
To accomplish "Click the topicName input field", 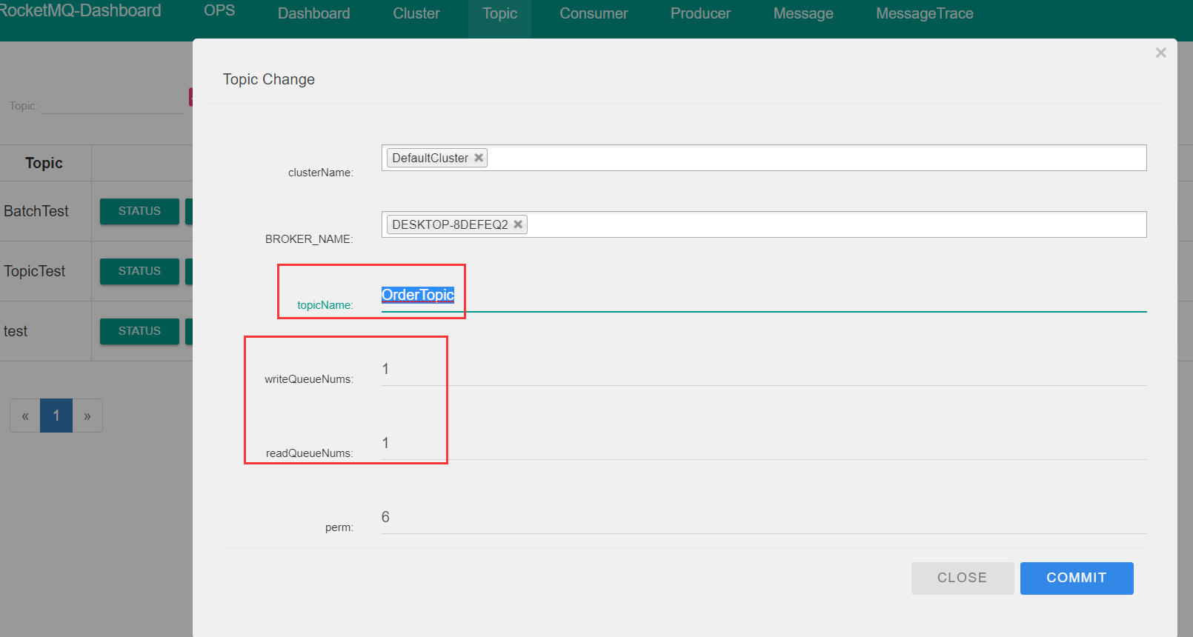I will point(764,296).
